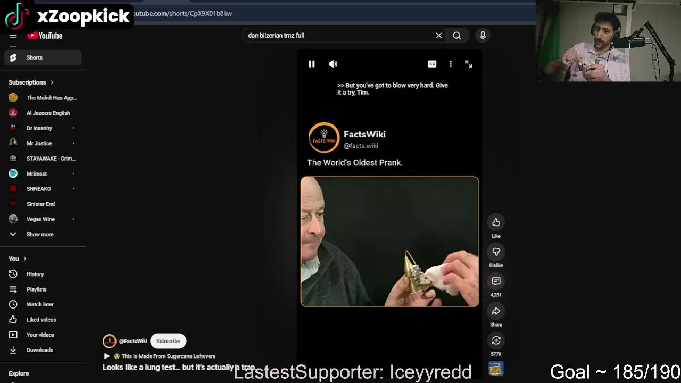This screenshot has height=383, width=681.
Task: Remix the Short
Action: 496,340
